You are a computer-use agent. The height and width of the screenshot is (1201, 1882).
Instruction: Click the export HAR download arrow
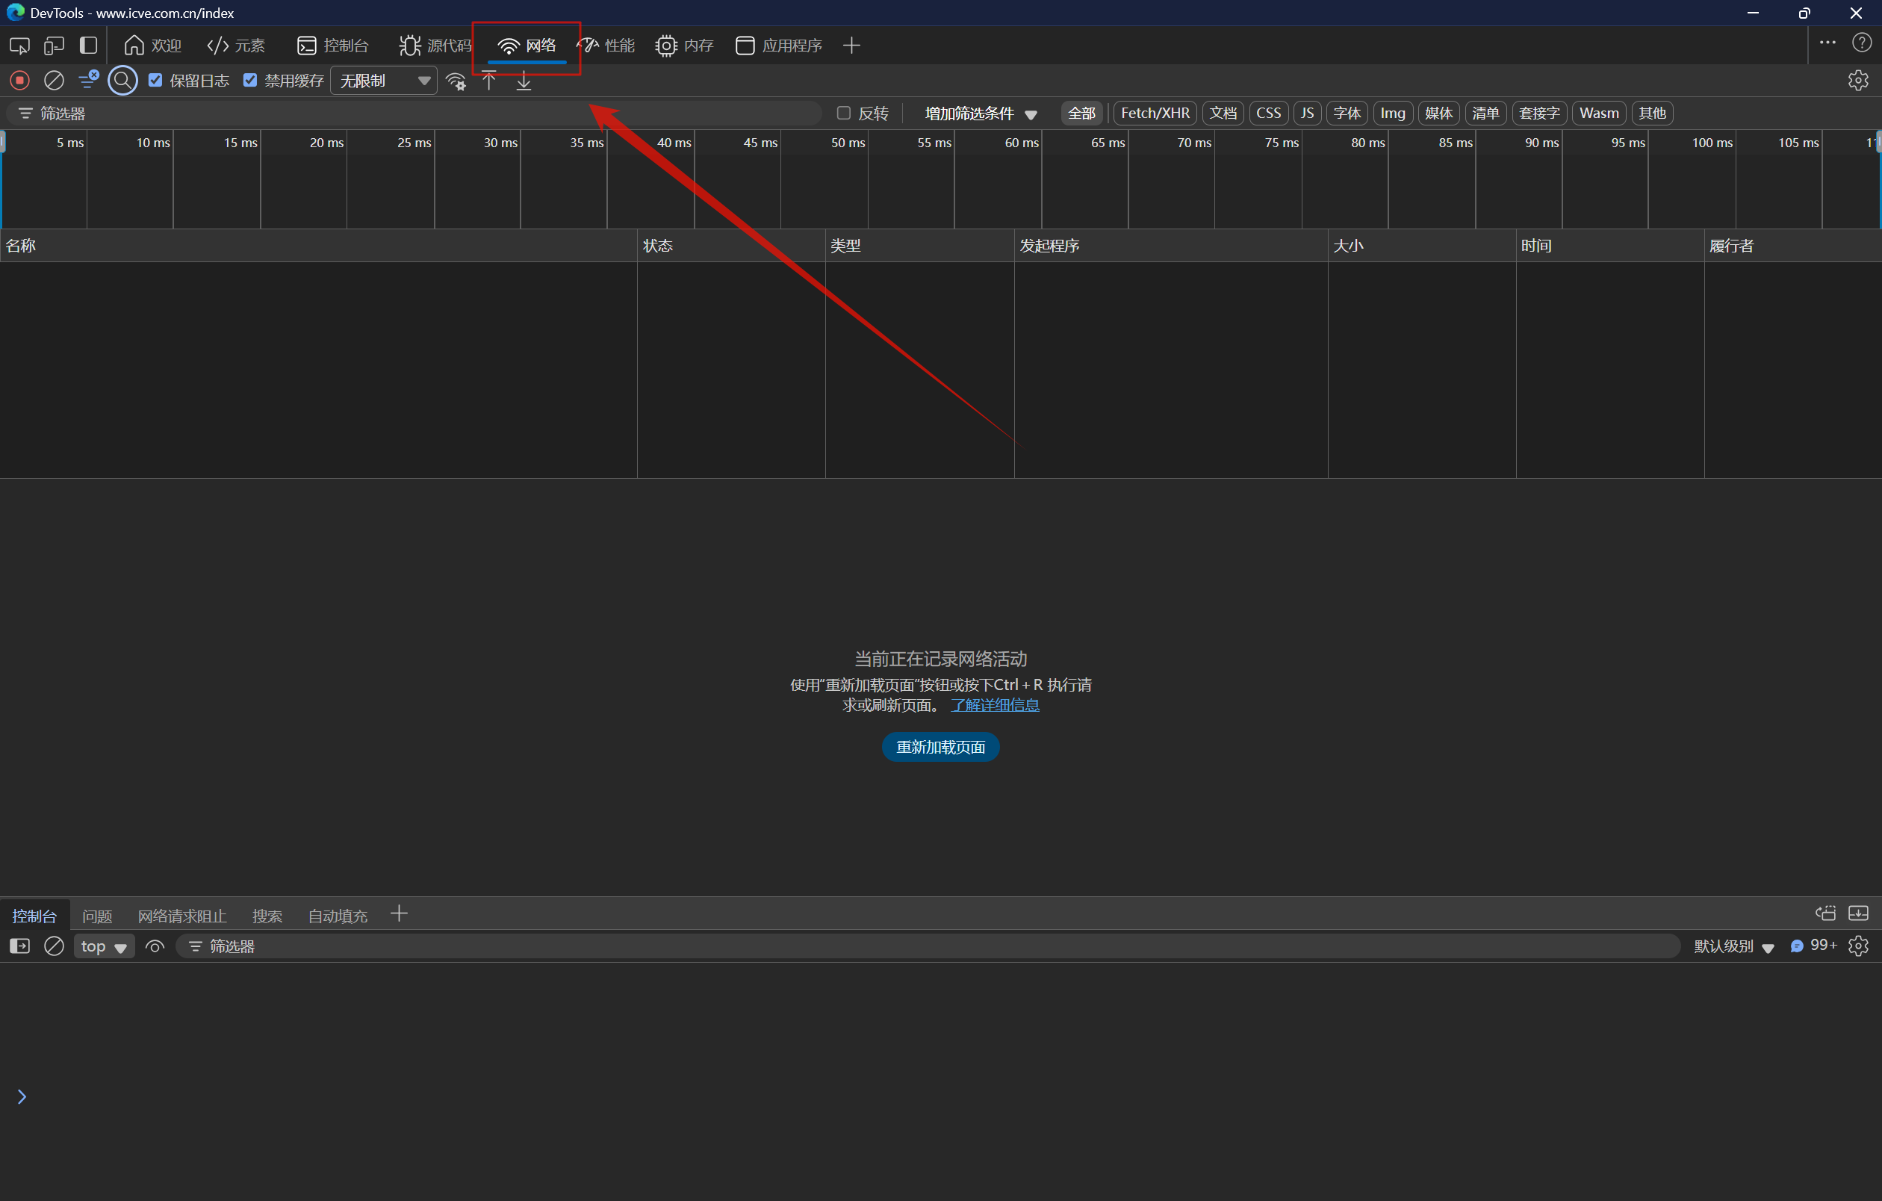pos(524,81)
